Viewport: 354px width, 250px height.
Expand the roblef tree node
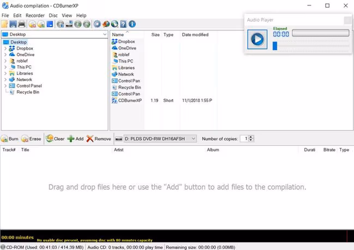click(5, 61)
